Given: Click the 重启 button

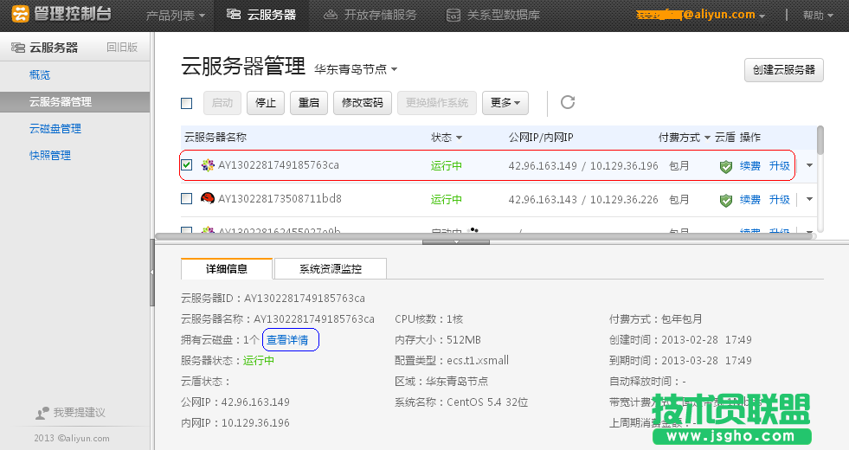Looking at the screenshot, I should coord(309,103).
